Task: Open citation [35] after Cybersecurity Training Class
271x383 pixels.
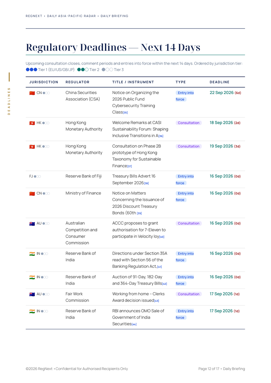Action: click(125, 113)
